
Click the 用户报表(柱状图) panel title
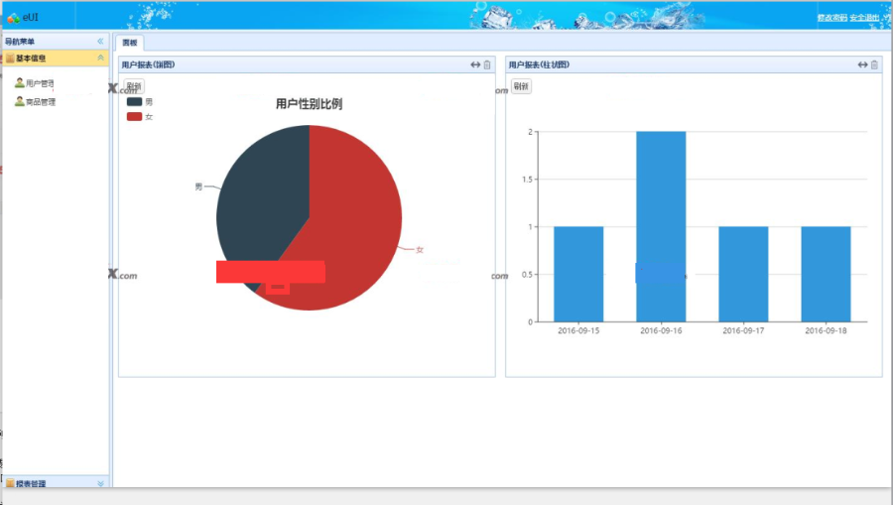[x=539, y=64]
